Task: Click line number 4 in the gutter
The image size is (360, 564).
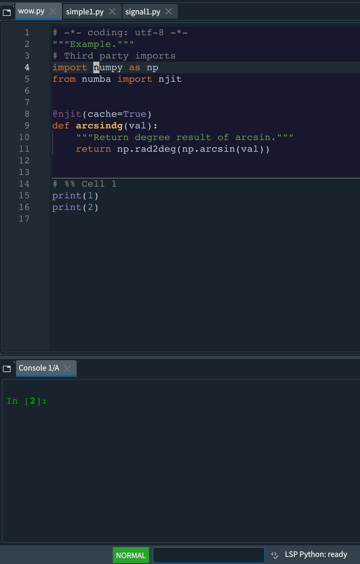Action: (x=27, y=67)
